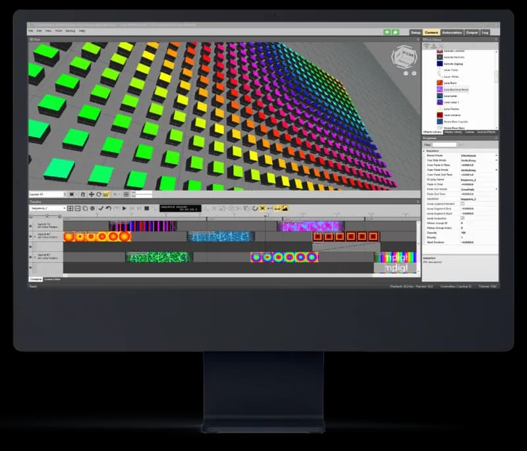The height and width of the screenshot is (451, 527).
Task: Open the File menu
Action: [30, 30]
